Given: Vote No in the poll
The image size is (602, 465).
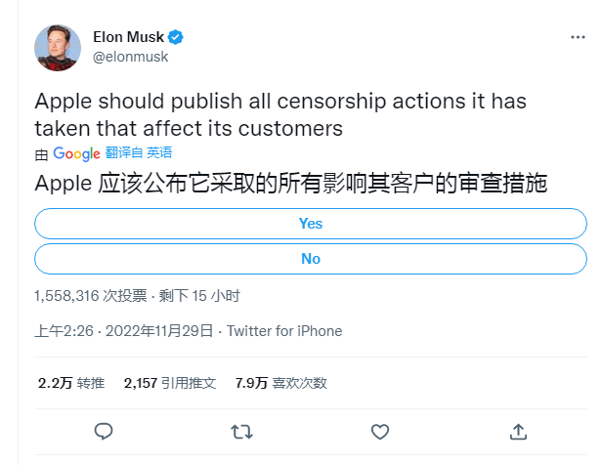Looking at the screenshot, I should tap(311, 259).
